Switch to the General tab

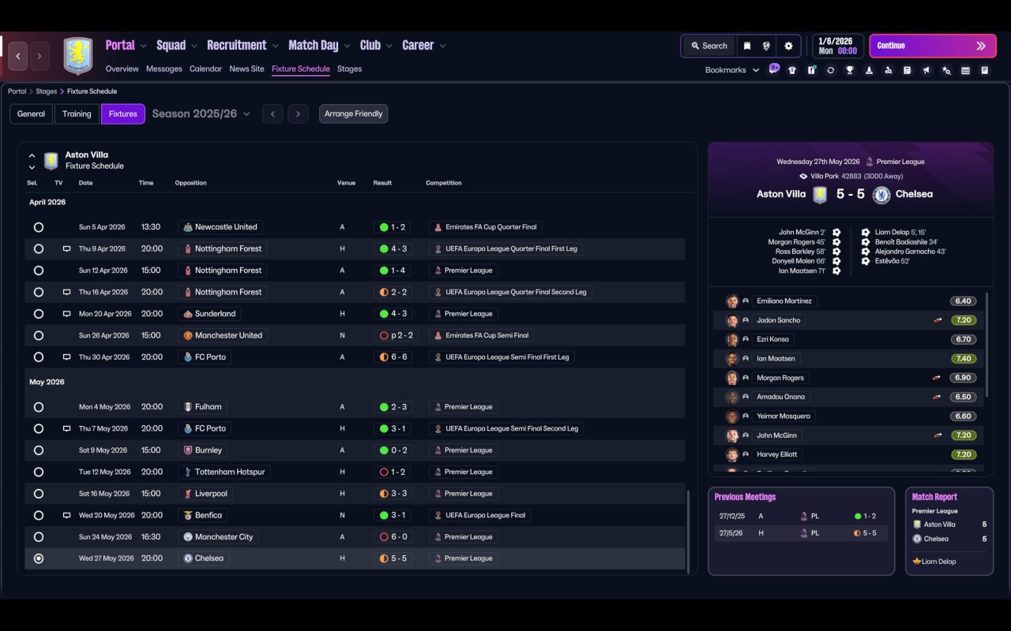pyautogui.click(x=32, y=114)
